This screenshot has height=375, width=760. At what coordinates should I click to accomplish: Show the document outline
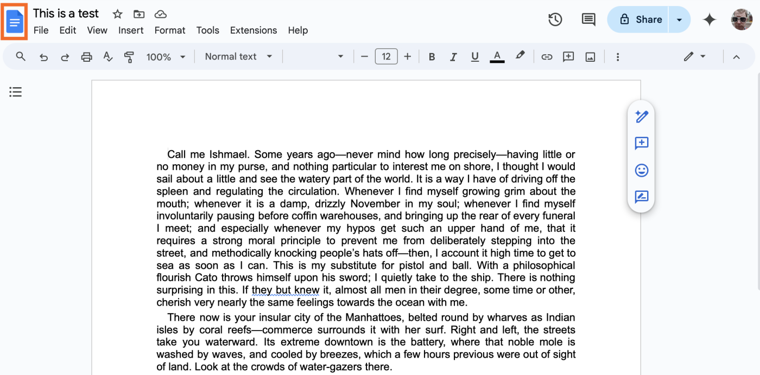pyautogui.click(x=16, y=92)
